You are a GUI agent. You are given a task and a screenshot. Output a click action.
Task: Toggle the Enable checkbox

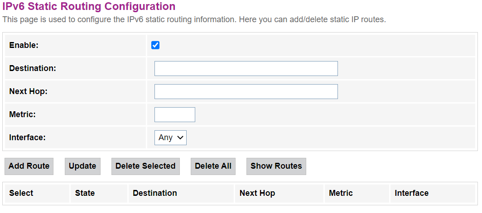click(x=155, y=45)
